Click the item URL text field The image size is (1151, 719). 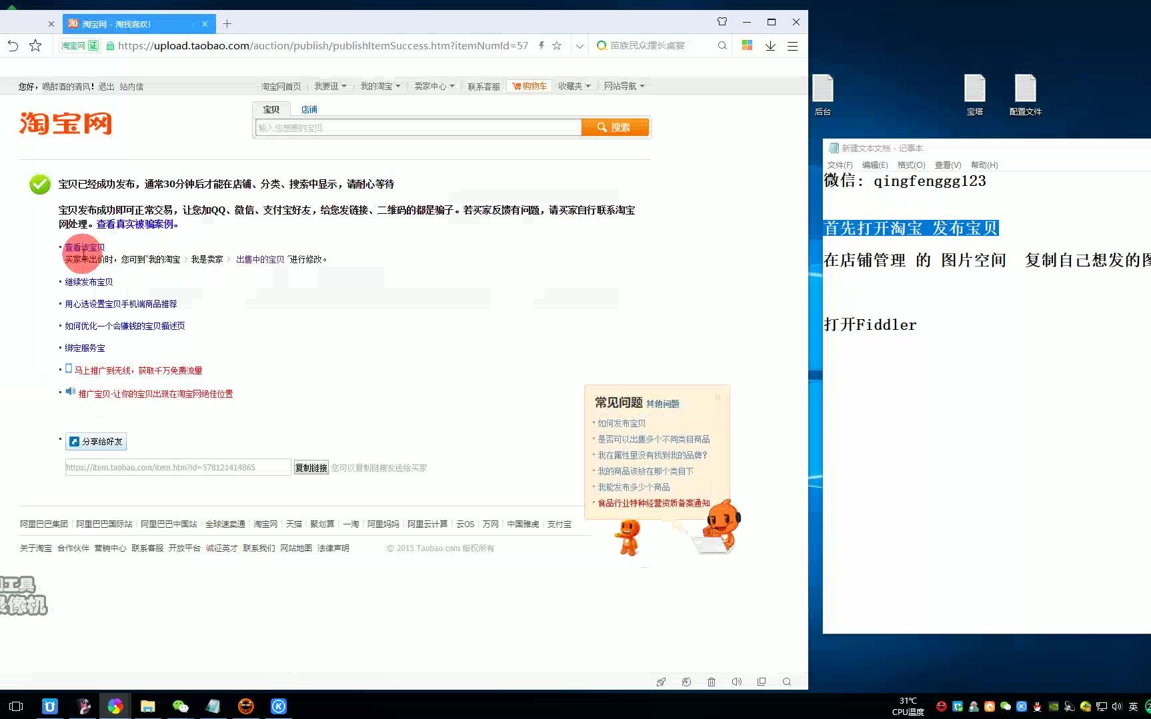tap(178, 467)
